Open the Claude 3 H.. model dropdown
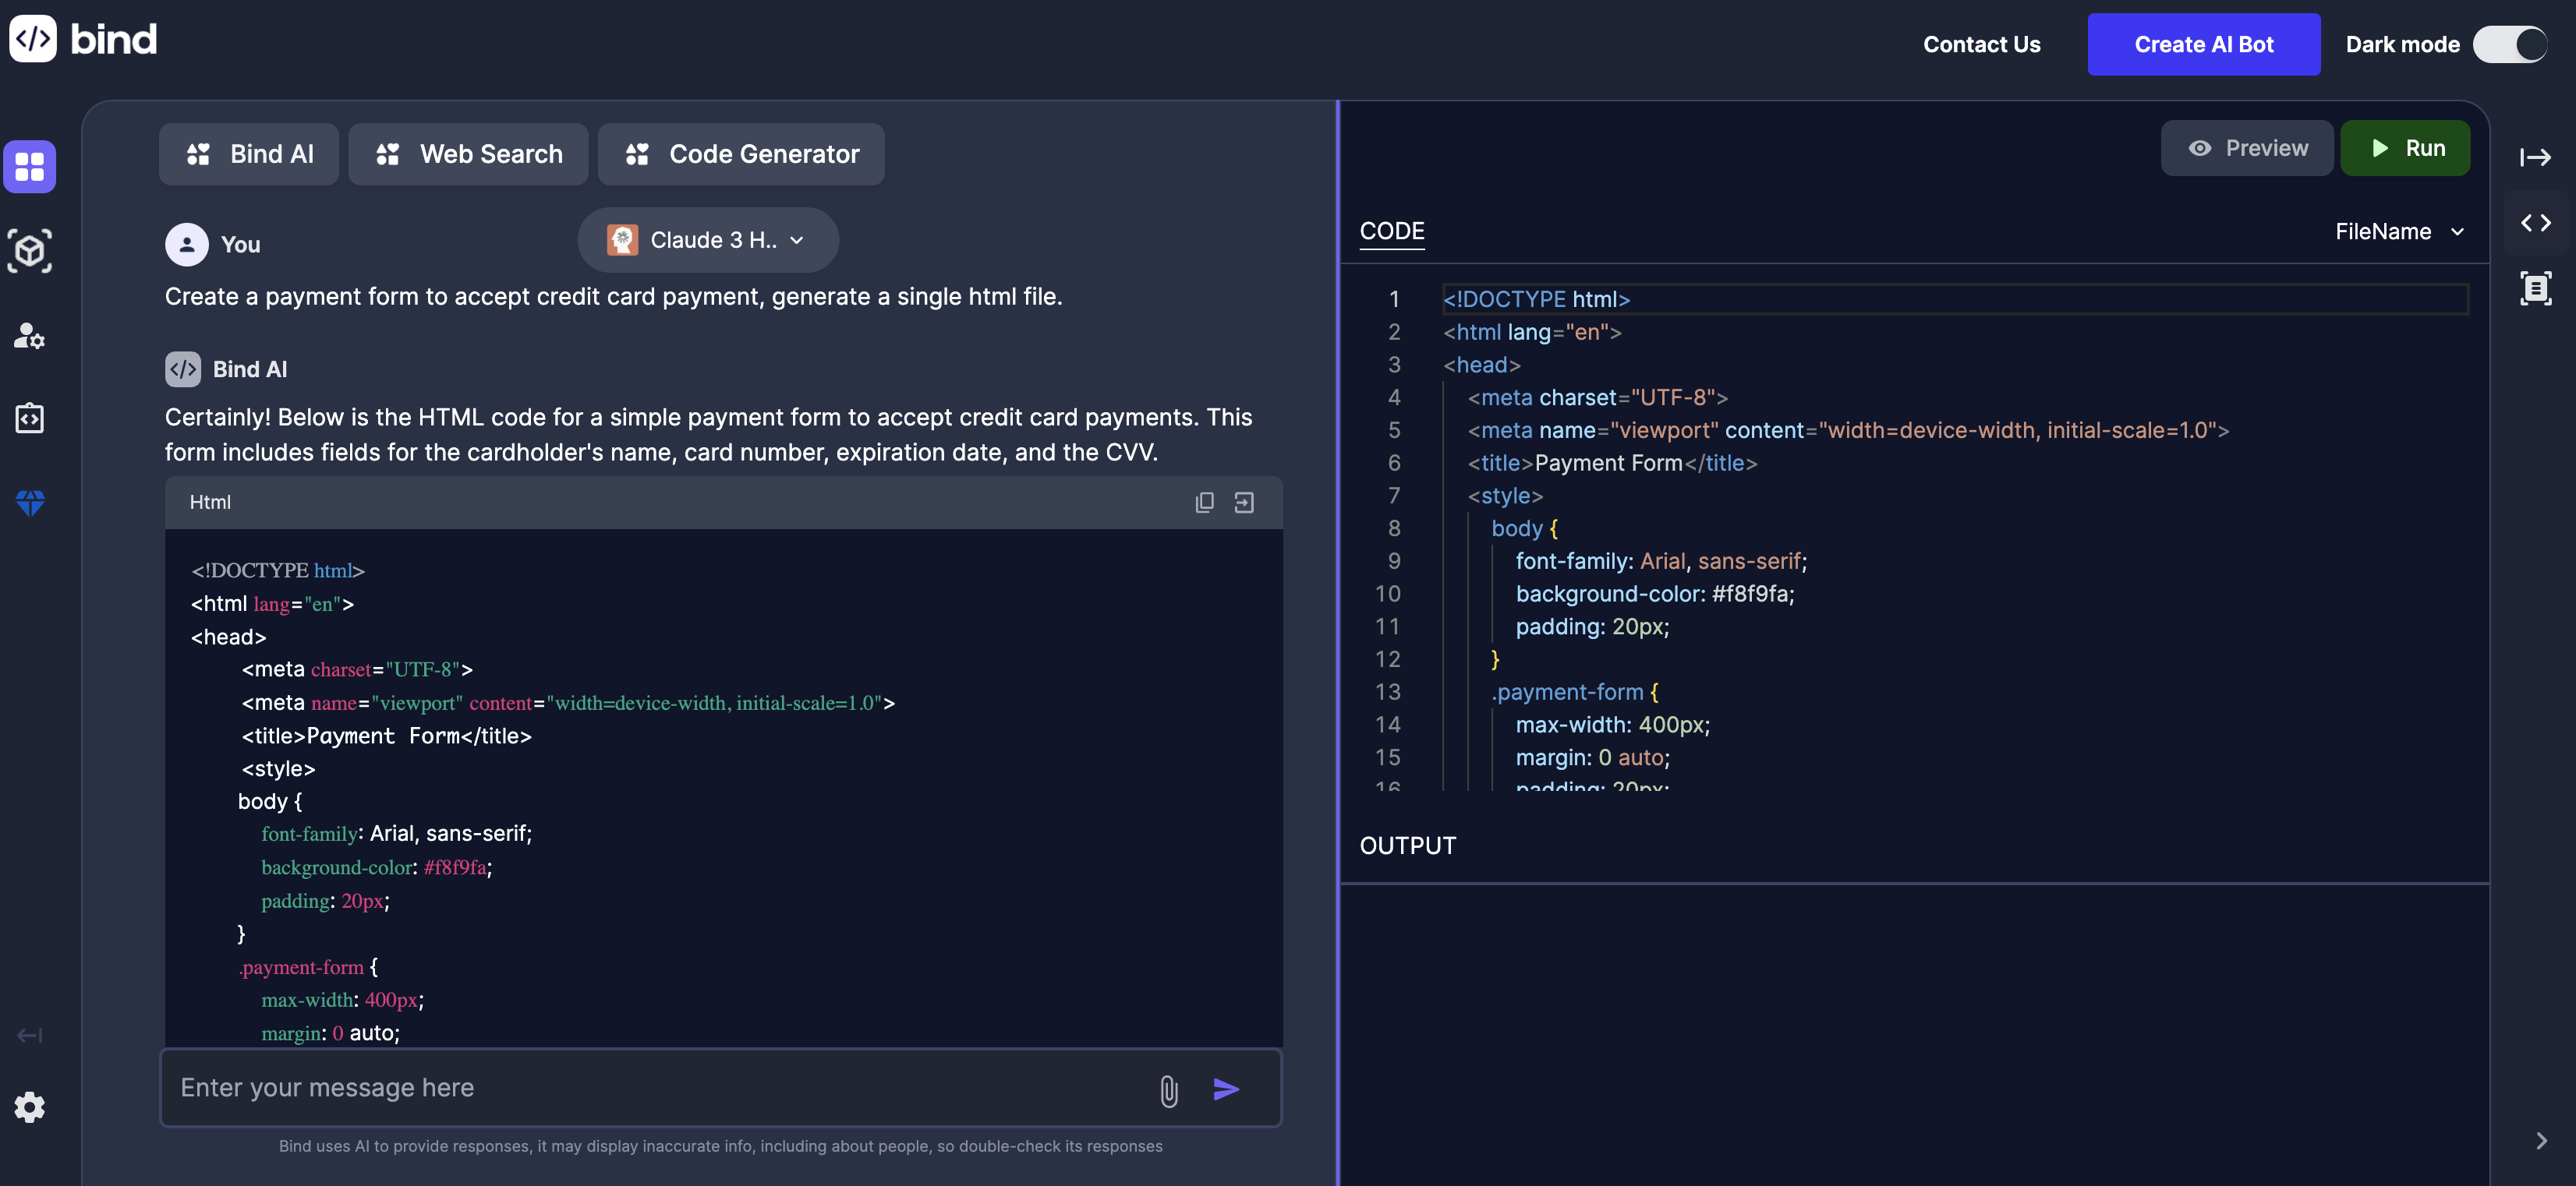 (708, 240)
